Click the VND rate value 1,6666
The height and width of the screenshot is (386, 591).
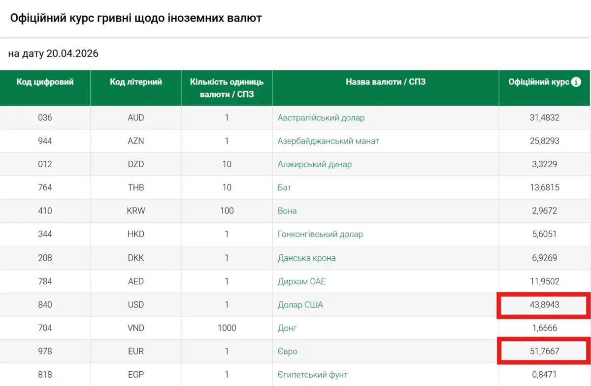click(545, 328)
